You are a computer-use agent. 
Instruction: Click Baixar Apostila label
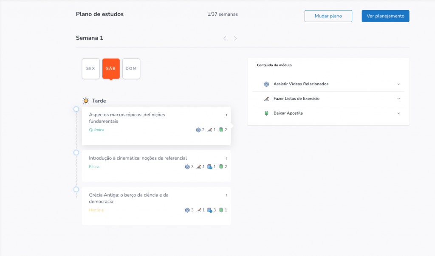288,113
